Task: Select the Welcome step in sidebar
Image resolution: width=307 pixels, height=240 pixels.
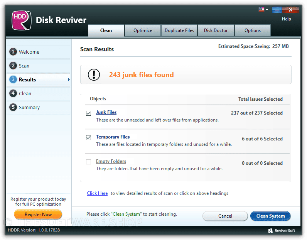Action: (39, 52)
